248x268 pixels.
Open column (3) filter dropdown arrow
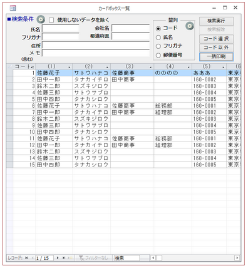151,67
